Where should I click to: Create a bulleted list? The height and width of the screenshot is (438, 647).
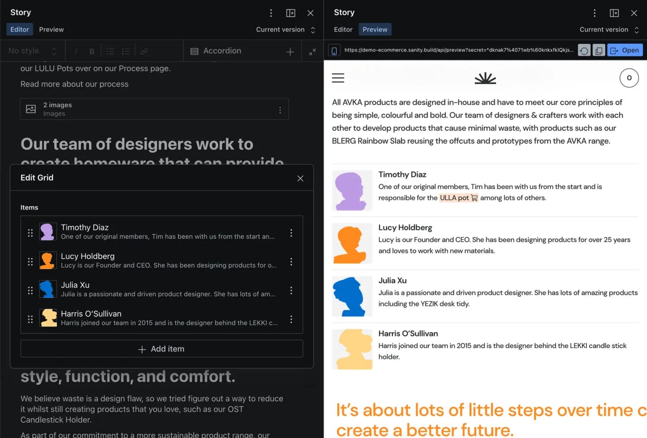110,51
